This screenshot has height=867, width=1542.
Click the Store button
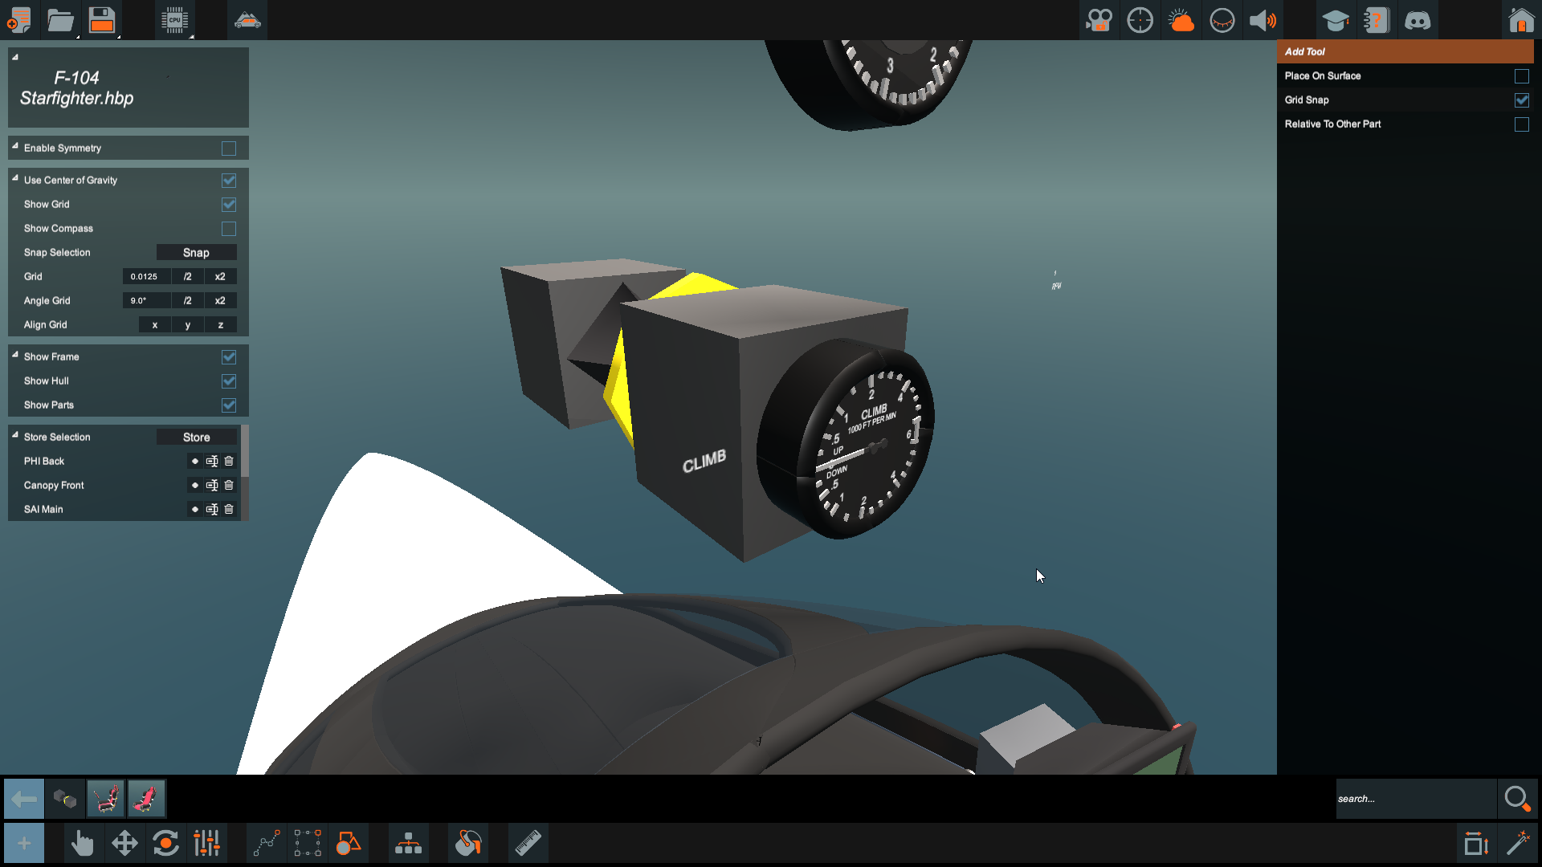point(196,438)
